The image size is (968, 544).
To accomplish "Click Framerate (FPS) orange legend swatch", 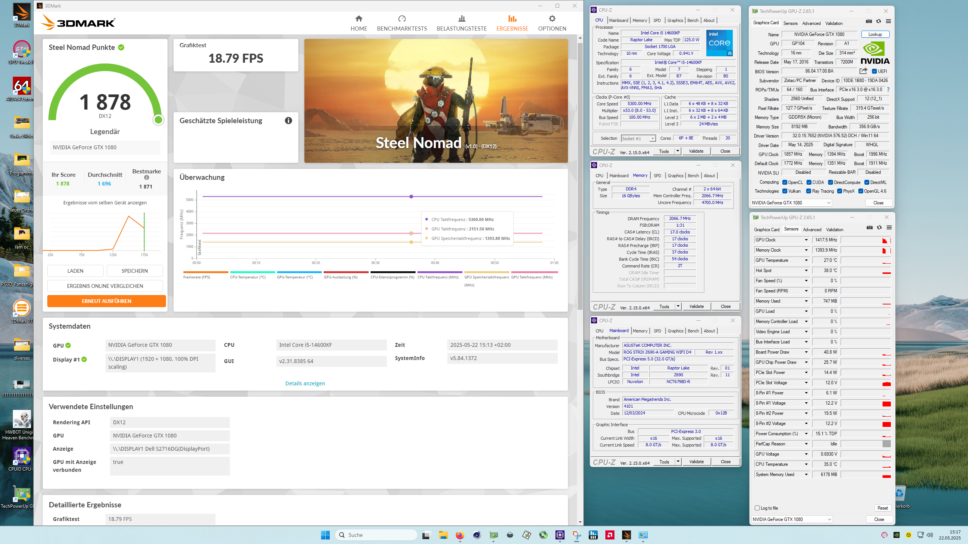I will (206, 272).
